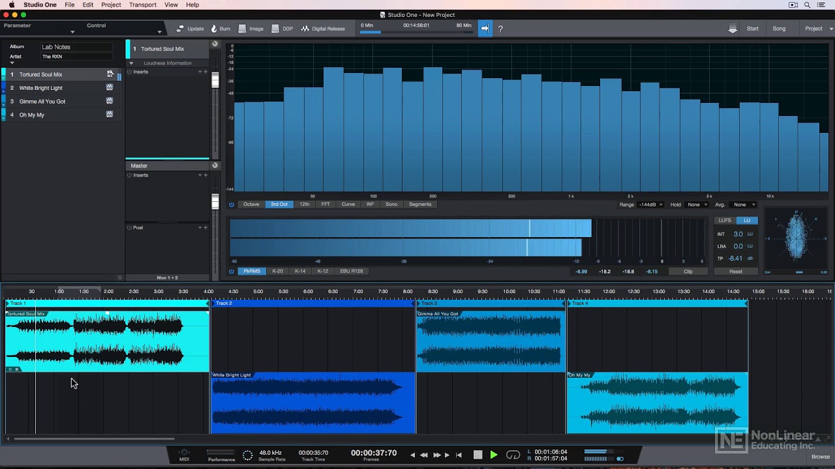Screen dimensions: 835x469
Task: Create a disc Image from toolbar
Action: pyautogui.click(x=243, y=29)
